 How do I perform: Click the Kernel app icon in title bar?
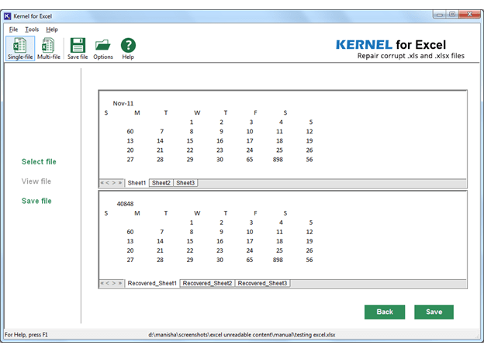click(x=8, y=16)
